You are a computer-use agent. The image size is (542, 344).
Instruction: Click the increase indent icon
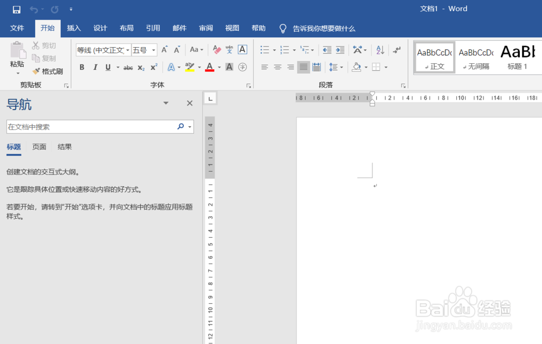(340, 50)
